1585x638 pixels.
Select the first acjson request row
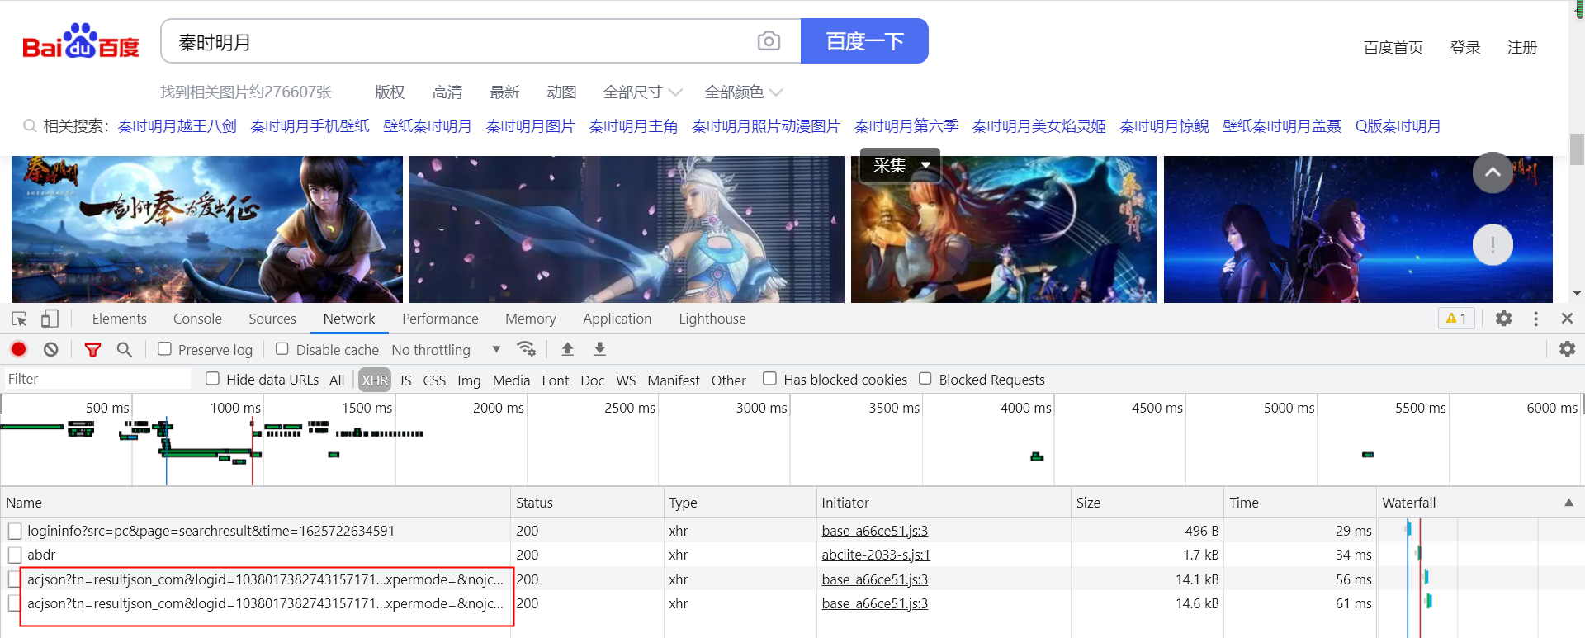(266, 579)
